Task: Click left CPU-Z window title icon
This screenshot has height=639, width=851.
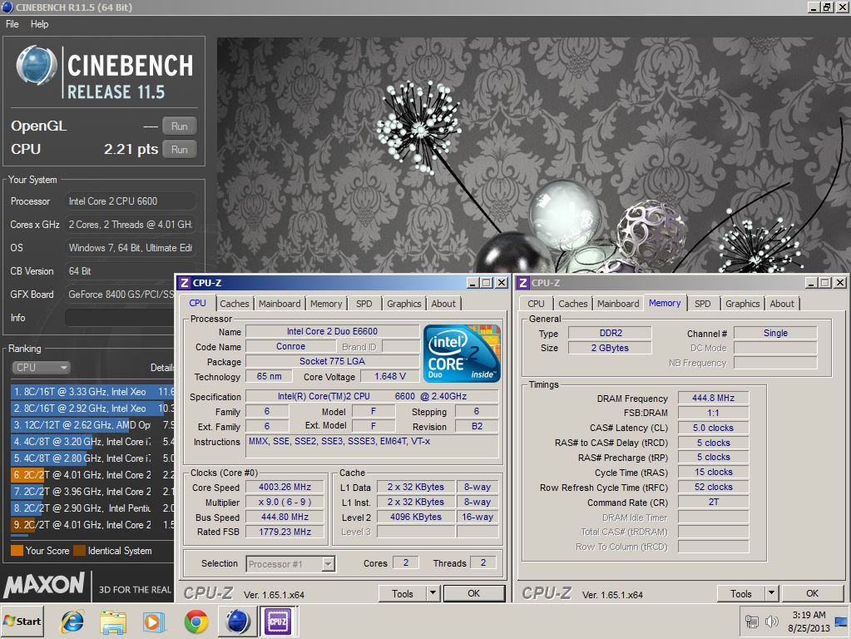Action: pyautogui.click(x=185, y=283)
